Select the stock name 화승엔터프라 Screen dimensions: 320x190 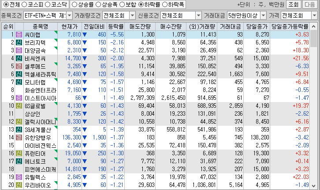tap(41, 90)
